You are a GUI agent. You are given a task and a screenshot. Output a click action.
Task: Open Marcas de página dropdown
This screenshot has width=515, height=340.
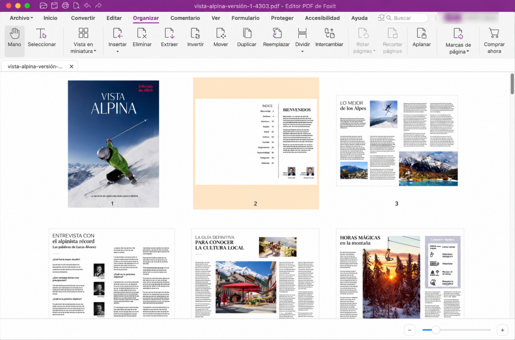pos(458,41)
